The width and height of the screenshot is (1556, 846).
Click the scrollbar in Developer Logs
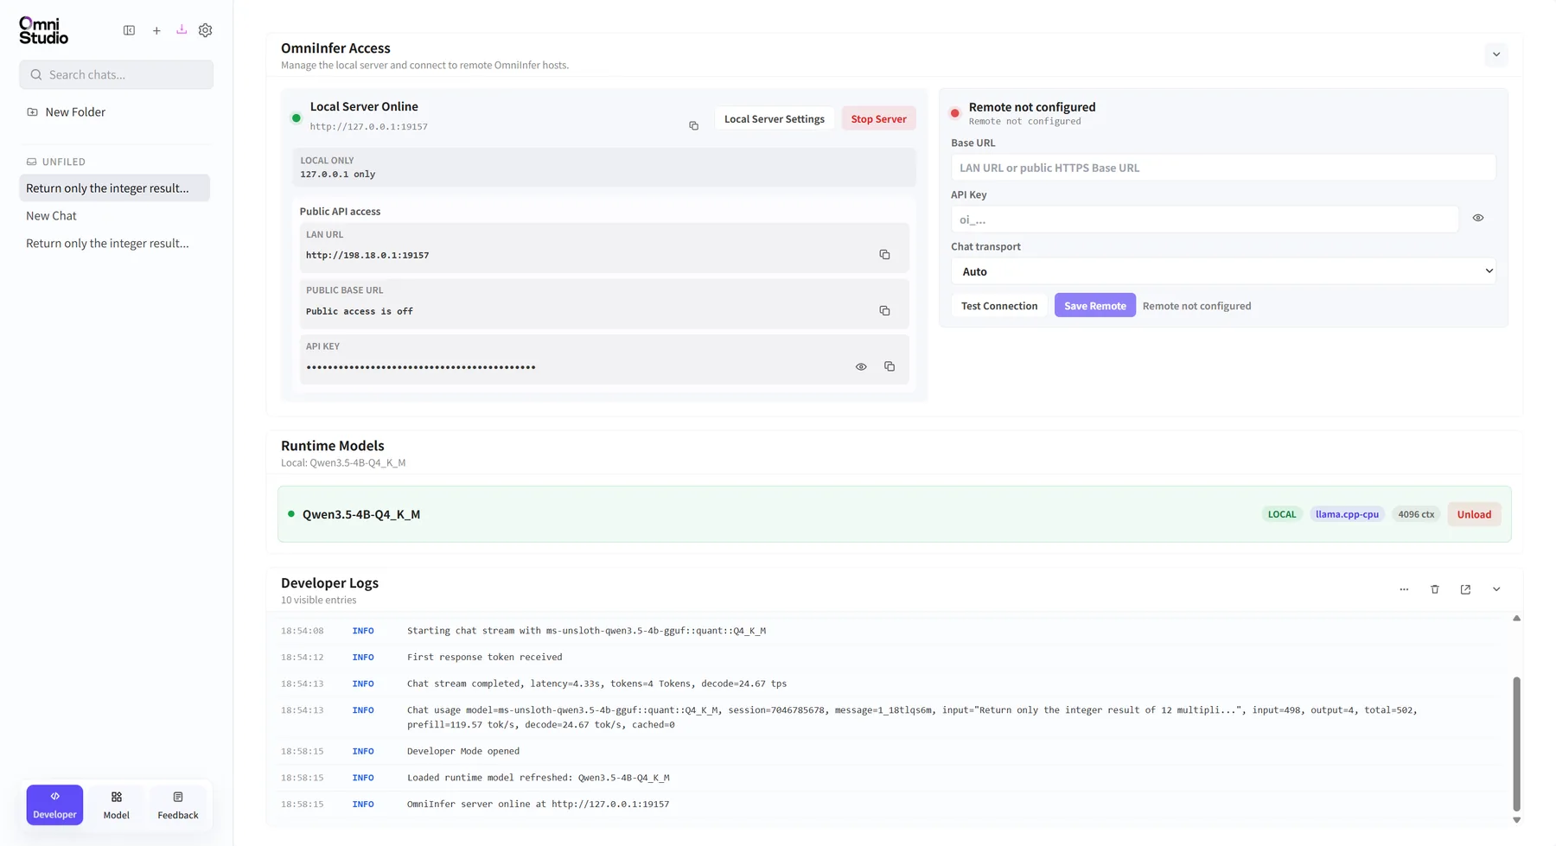pyautogui.click(x=1516, y=743)
